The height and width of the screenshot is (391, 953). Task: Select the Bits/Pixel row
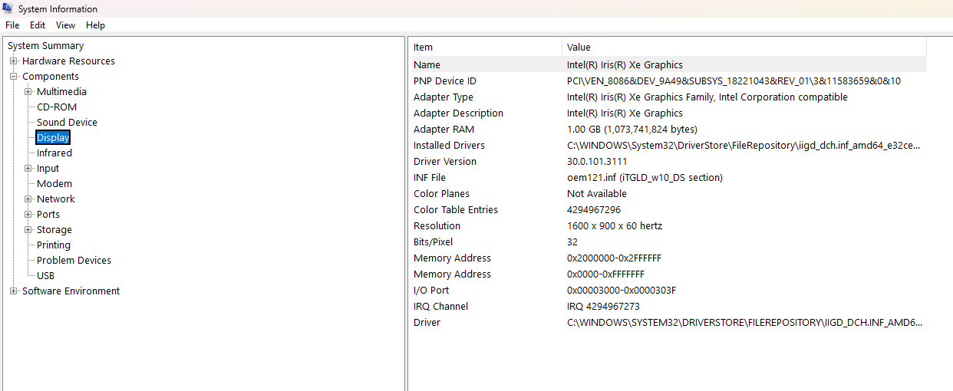pyautogui.click(x=668, y=242)
